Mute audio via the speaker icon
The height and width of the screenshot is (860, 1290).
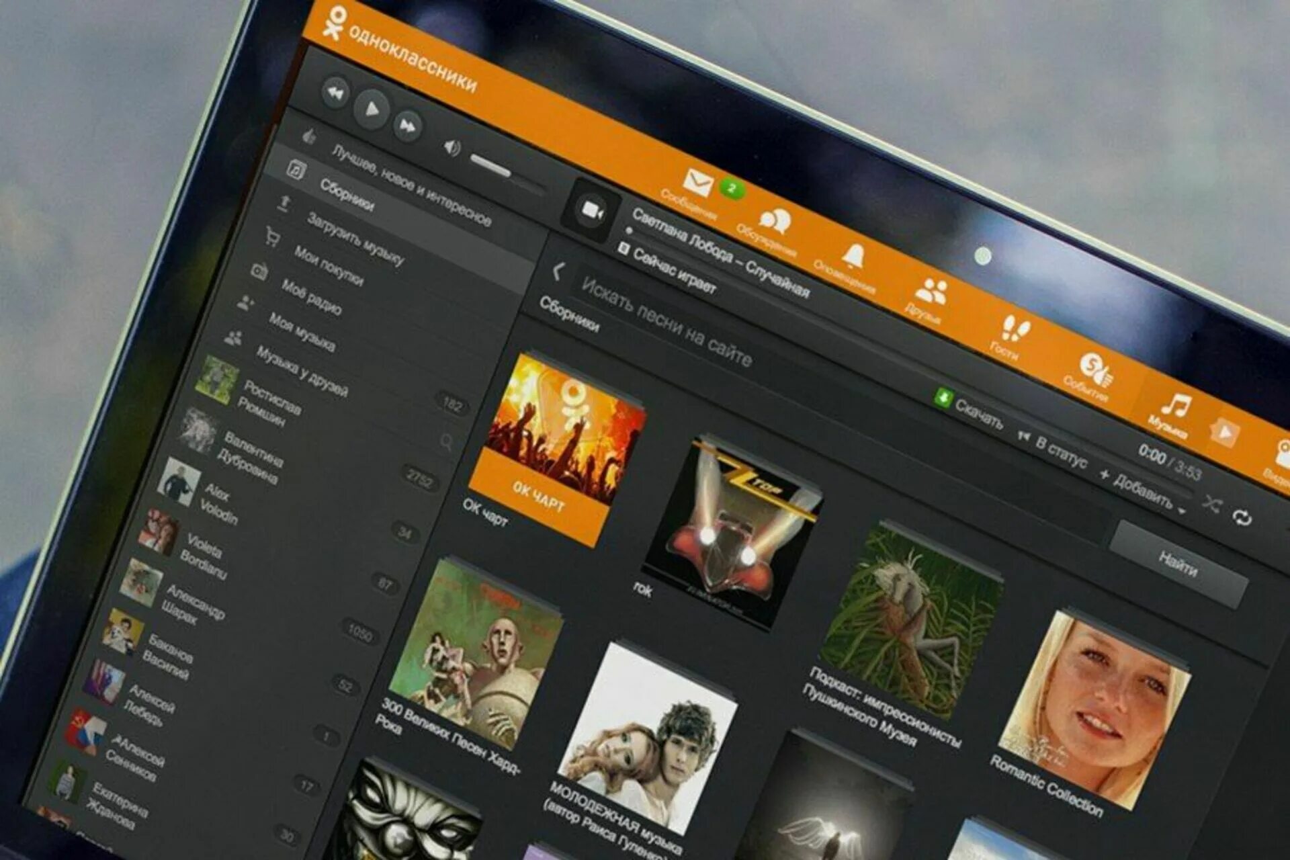tap(452, 148)
